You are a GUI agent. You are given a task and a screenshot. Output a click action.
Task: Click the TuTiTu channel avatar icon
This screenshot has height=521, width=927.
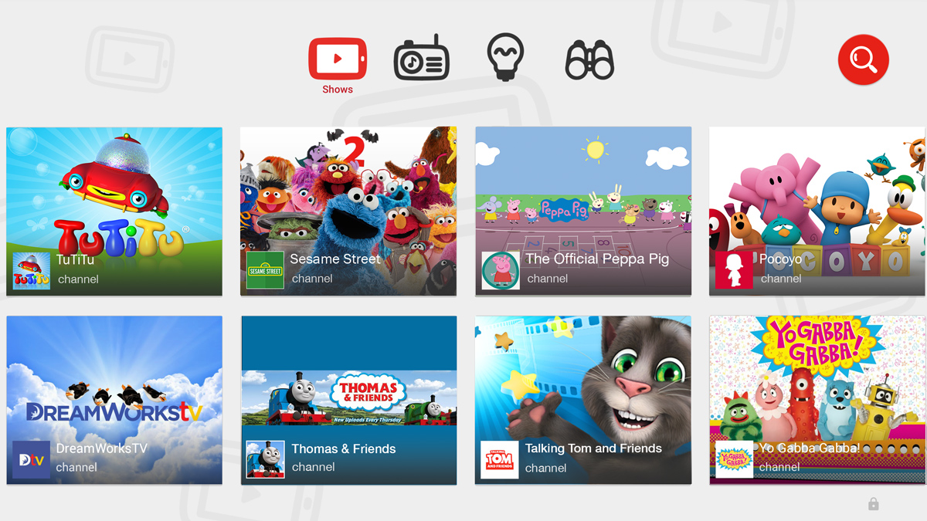[32, 270]
